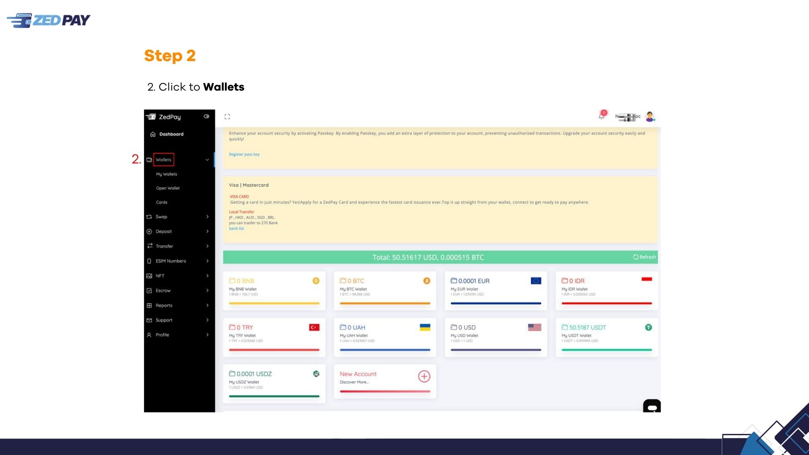809x455 pixels.
Task: Click the ESIM Numbers phone icon
Action: [x=149, y=261]
